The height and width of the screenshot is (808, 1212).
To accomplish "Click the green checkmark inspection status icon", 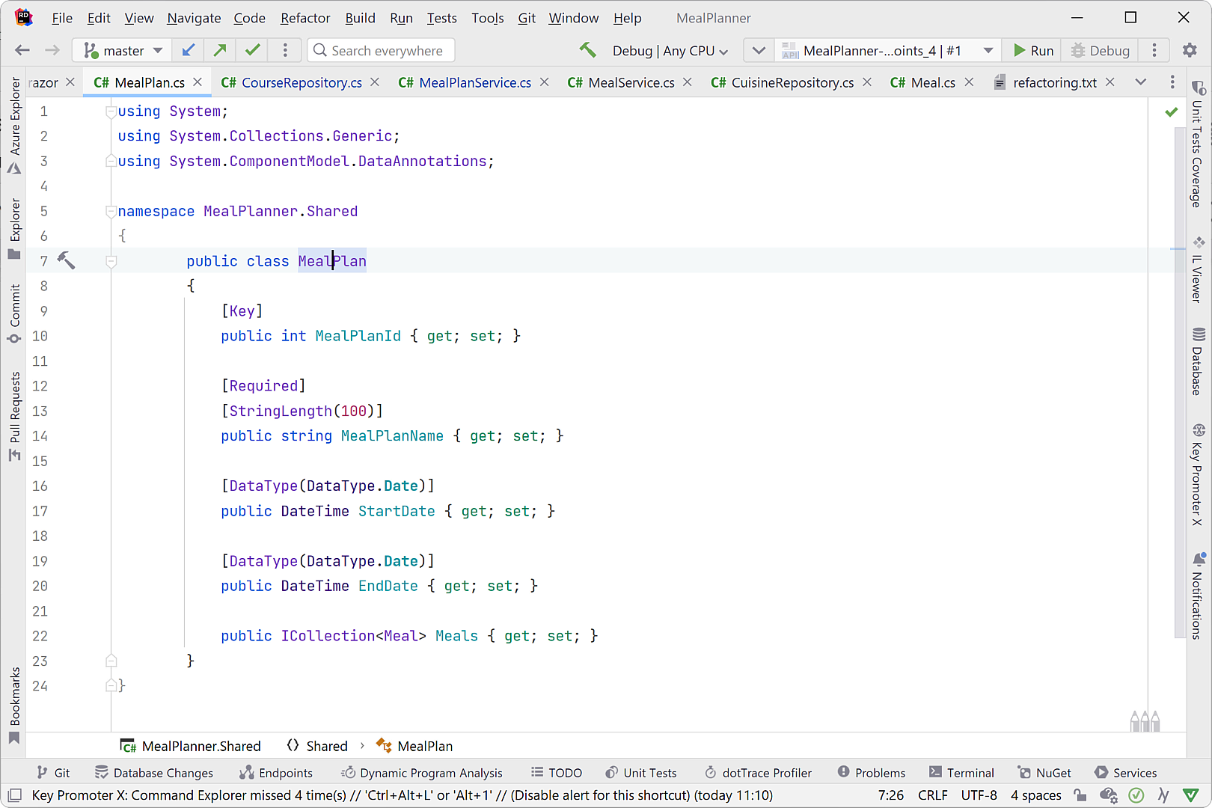I will click(x=1171, y=112).
